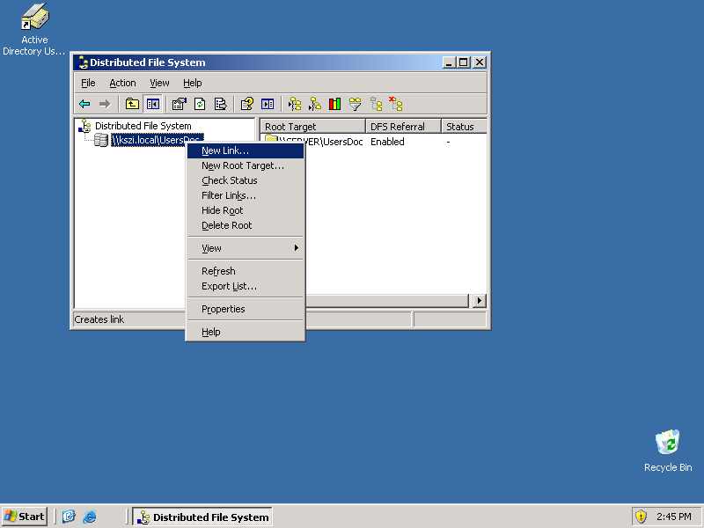The image size is (704, 528).
Task: Open the View menu in menu bar
Action: tap(159, 83)
